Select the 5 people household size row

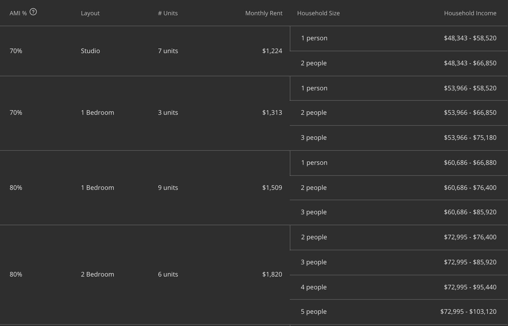[314, 312]
